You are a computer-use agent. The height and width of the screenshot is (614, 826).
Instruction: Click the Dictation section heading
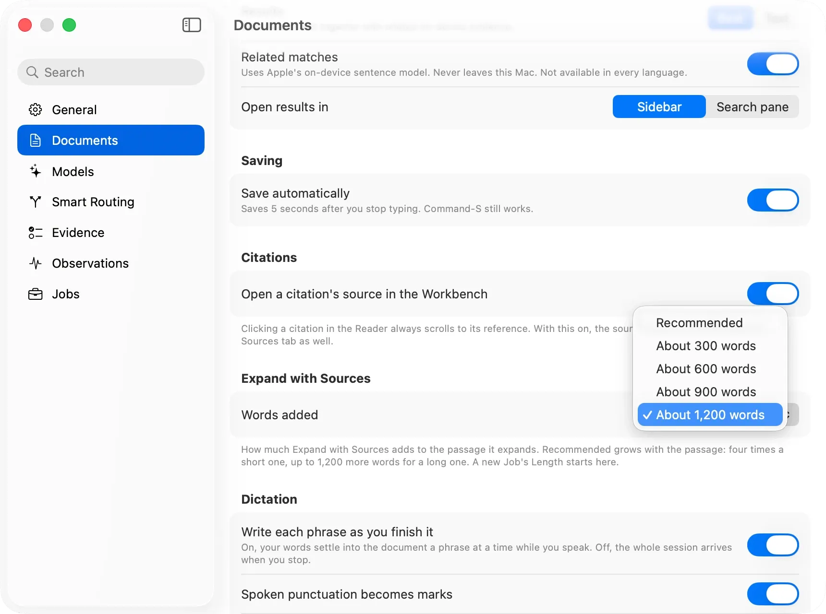(269, 499)
